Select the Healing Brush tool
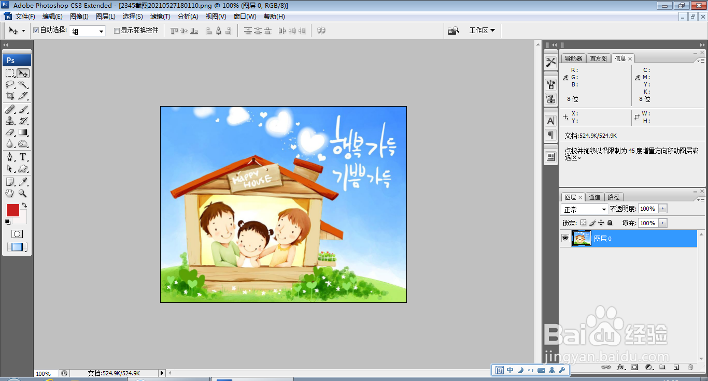Screen dimensions: 708x381 pyautogui.click(x=10, y=110)
